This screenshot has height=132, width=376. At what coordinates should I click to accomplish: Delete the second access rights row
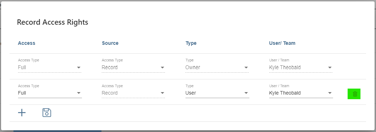354,94
